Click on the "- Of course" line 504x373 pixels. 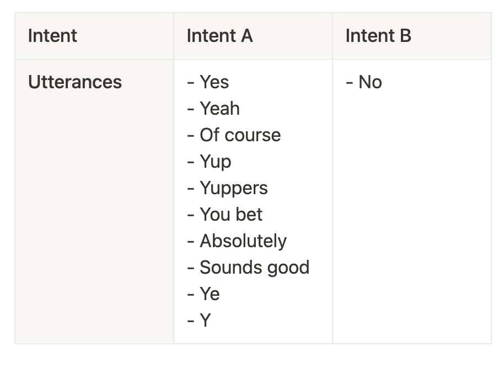[x=234, y=135]
